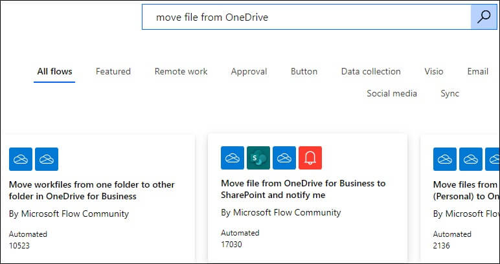Screen dimensions: 500x264
Task: Click By Microsoft Flow Community on workfiles card
Action: click(69, 214)
